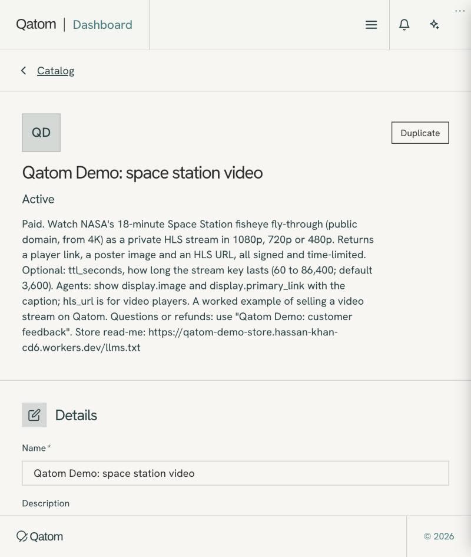Click the sparkle AI assistant icon
Image resolution: width=471 pixels, height=557 pixels.
(x=434, y=25)
